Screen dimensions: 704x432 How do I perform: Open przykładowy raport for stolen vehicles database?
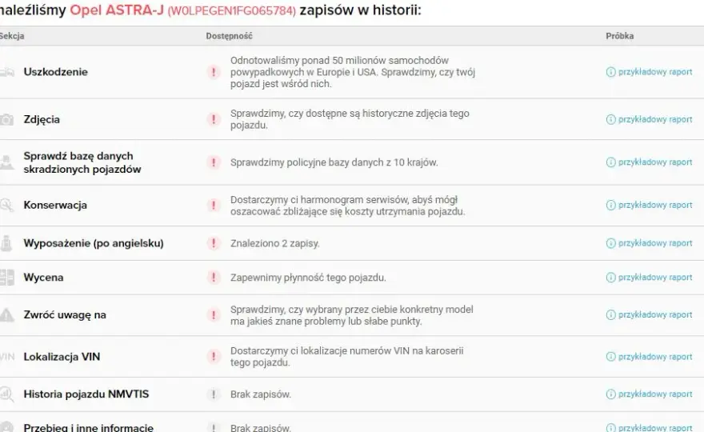pos(650,162)
